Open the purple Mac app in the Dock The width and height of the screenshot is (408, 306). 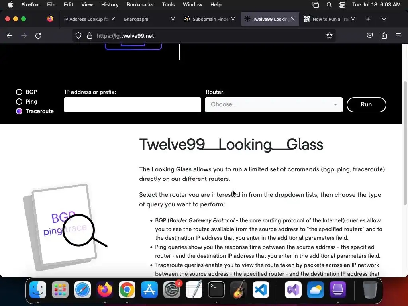tap(338, 289)
